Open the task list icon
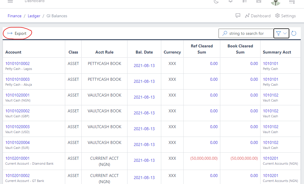The height and width of the screenshot is (184, 304). [245, 1]
